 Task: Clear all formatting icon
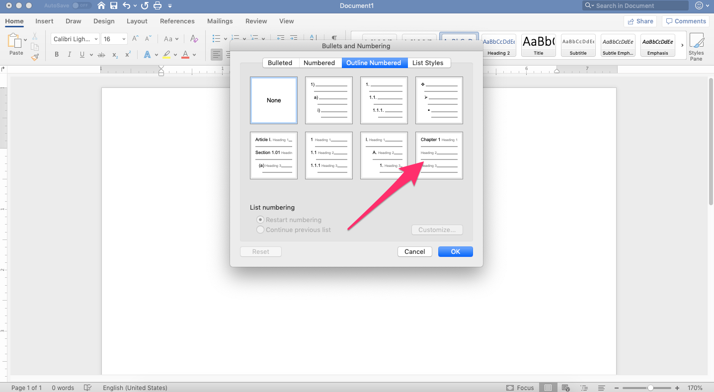(194, 39)
